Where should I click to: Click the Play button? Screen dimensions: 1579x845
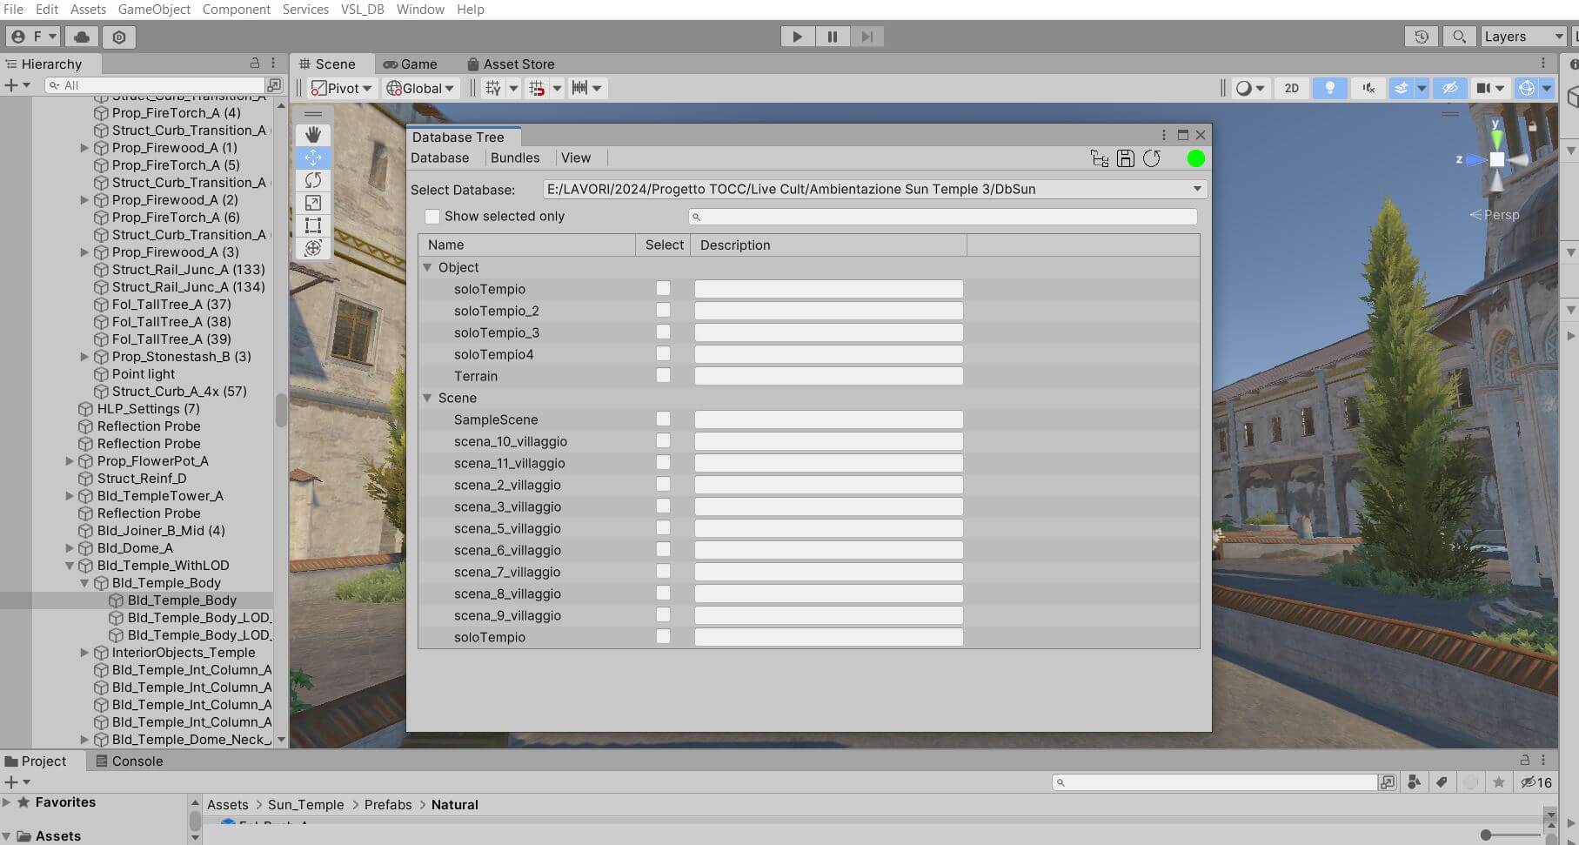(x=796, y=37)
